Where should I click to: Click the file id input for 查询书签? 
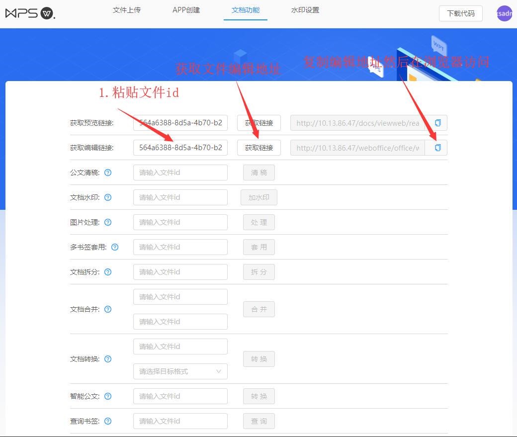tap(180, 421)
